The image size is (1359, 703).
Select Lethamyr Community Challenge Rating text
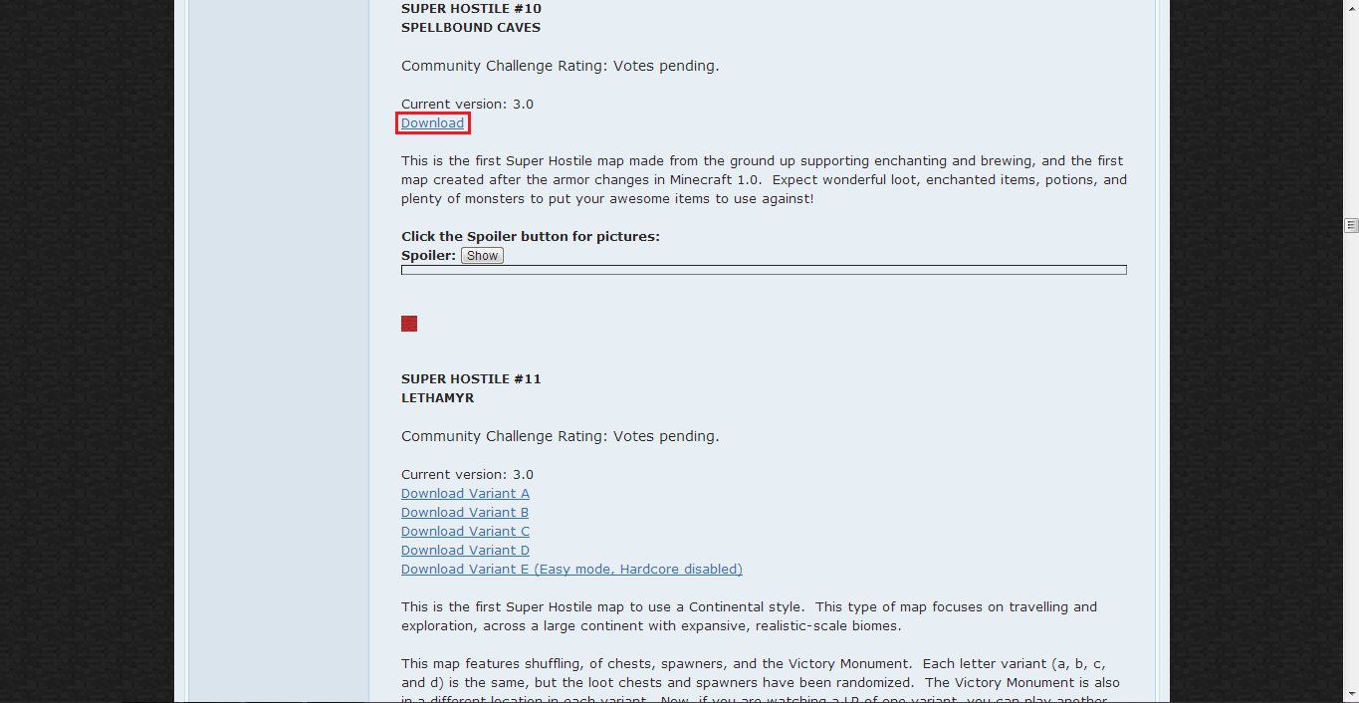point(560,436)
